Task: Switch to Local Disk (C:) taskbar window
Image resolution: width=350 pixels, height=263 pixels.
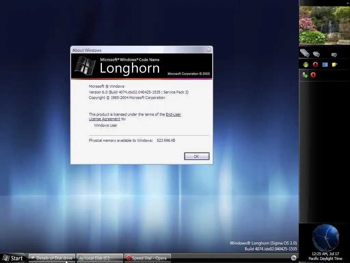Action: coord(99,258)
